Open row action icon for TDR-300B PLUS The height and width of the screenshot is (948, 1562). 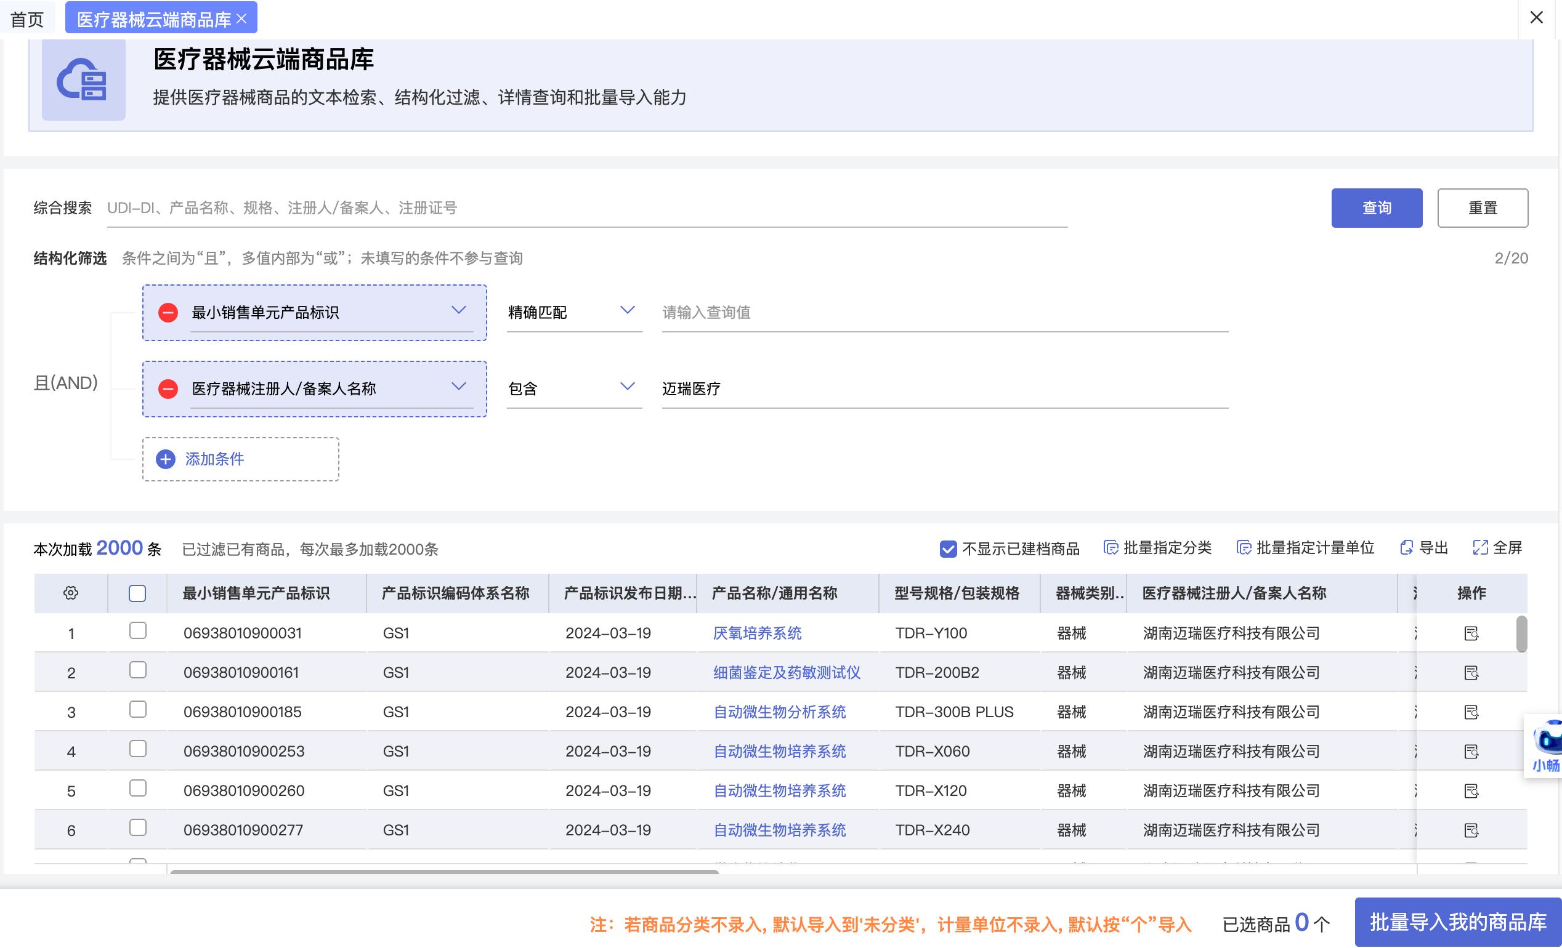1471,712
